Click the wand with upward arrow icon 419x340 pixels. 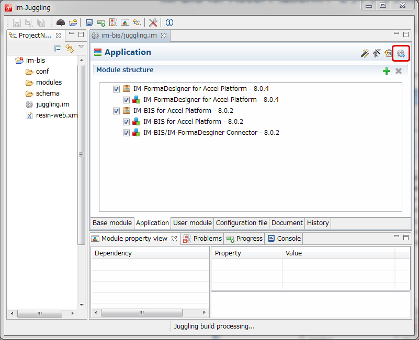pos(377,53)
